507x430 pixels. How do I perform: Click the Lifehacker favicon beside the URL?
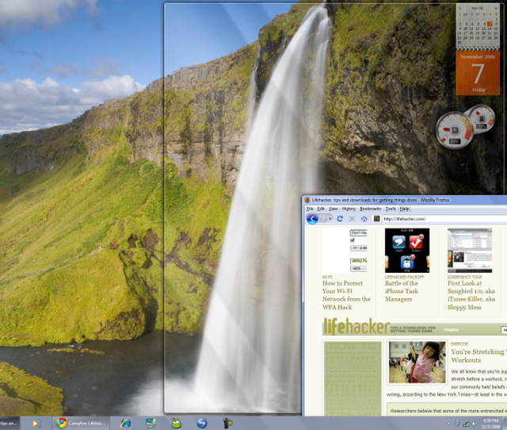click(377, 219)
